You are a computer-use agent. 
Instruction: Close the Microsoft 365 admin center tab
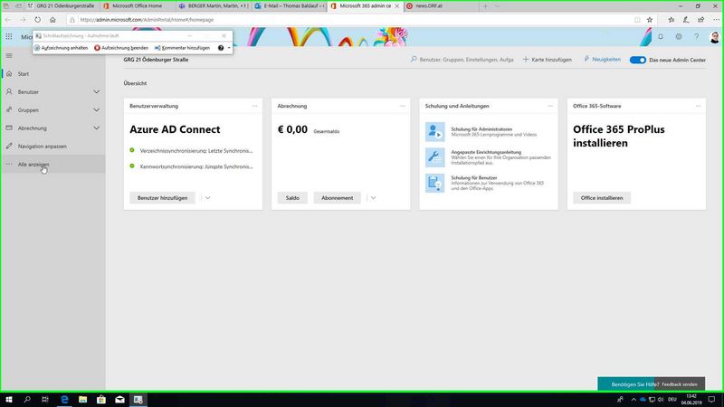pos(396,6)
